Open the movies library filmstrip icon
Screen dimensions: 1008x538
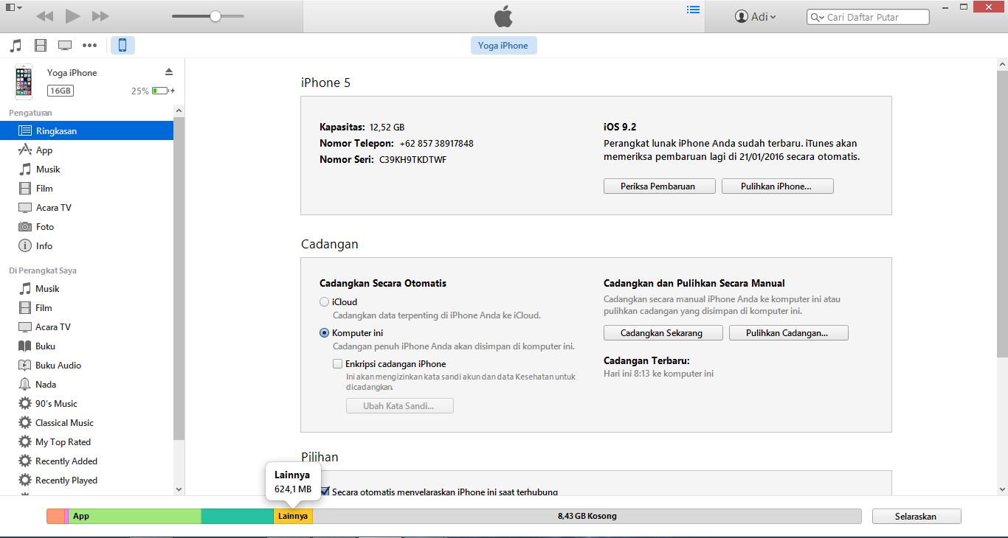coord(41,46)
